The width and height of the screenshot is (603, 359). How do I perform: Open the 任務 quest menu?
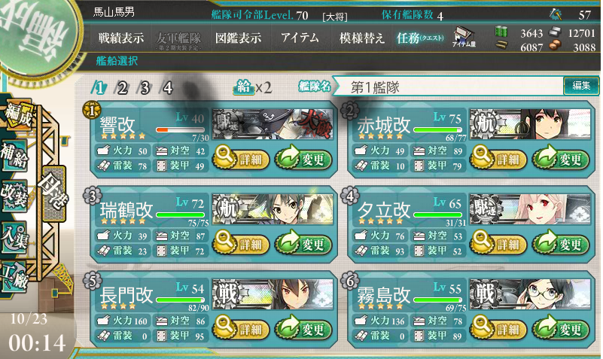click(x=420, y=38)
